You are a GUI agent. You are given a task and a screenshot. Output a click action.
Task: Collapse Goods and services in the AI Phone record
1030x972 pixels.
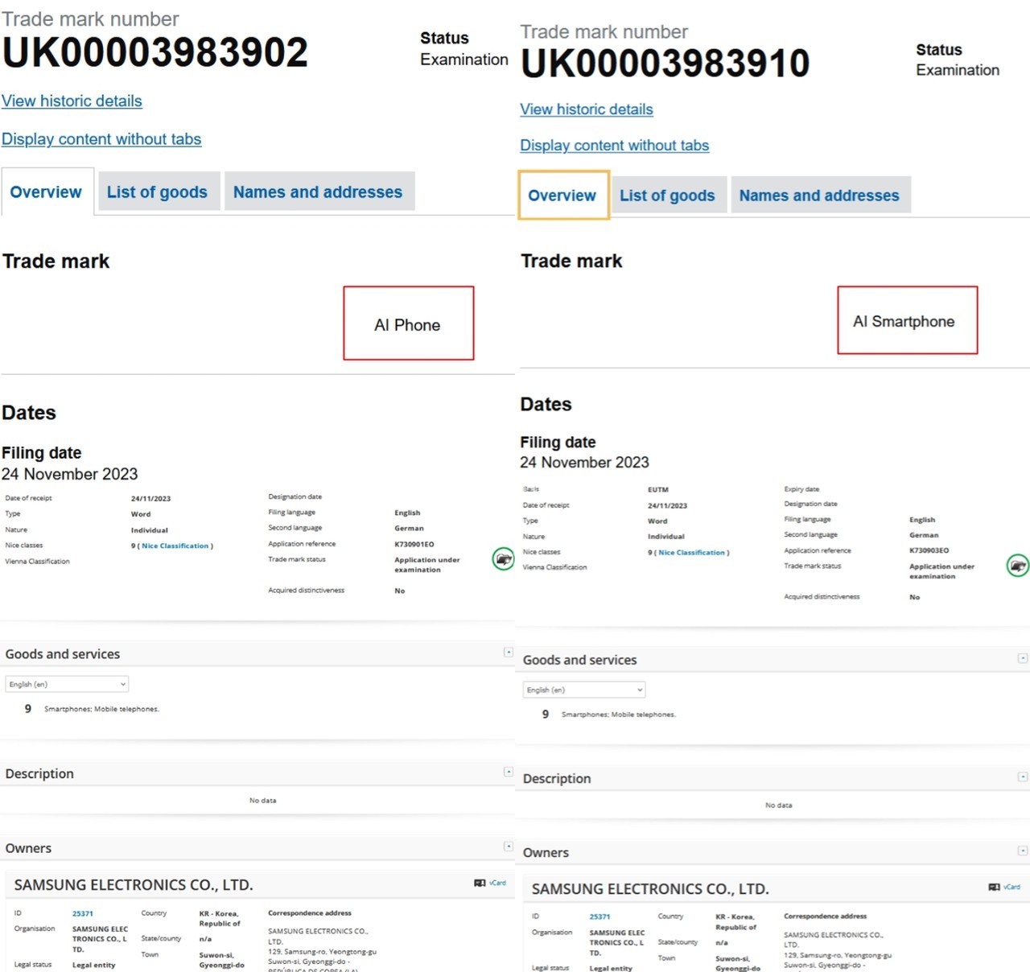point(508,652)
